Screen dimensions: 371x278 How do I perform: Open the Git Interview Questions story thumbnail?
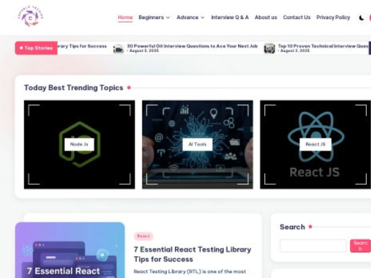coord(118,48)
